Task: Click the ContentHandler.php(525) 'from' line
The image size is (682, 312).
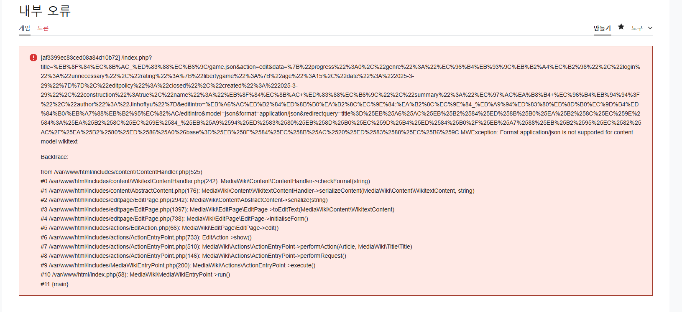Action: [x=121, y=172]
